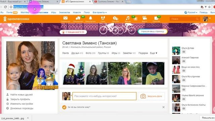Click the 'С Крещением! 0 OK' button
Screen dimensions: 215x121
(x=73, y=32)
